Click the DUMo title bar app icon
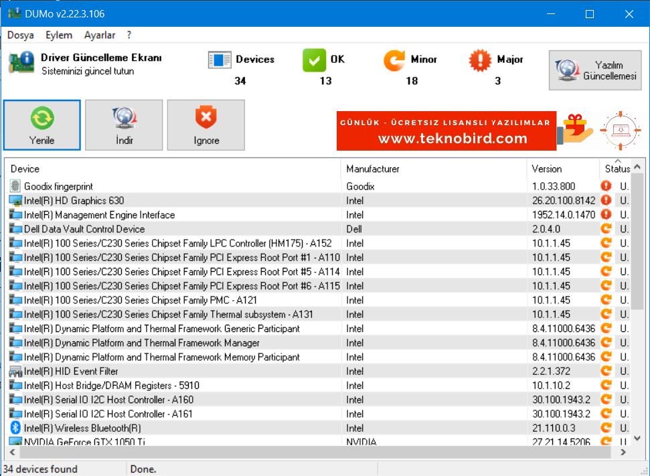 click(x=15, y=13)
